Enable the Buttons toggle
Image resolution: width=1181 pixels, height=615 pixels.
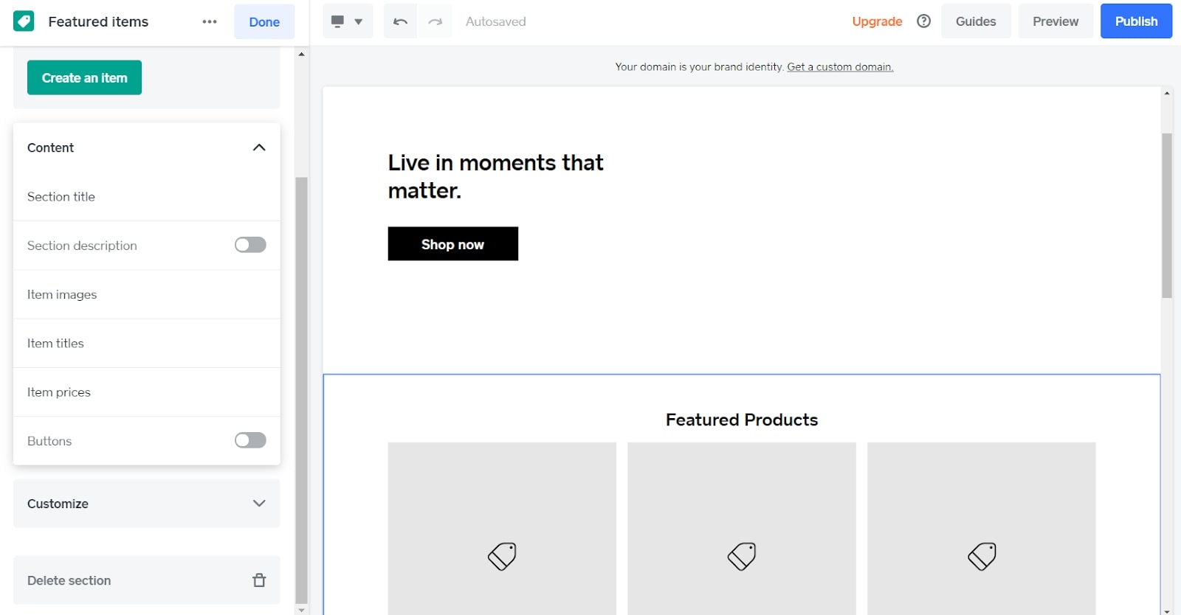point(250,440)
